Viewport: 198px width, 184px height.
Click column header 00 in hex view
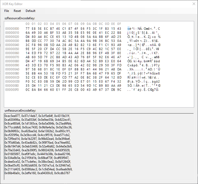pos(27,24)
